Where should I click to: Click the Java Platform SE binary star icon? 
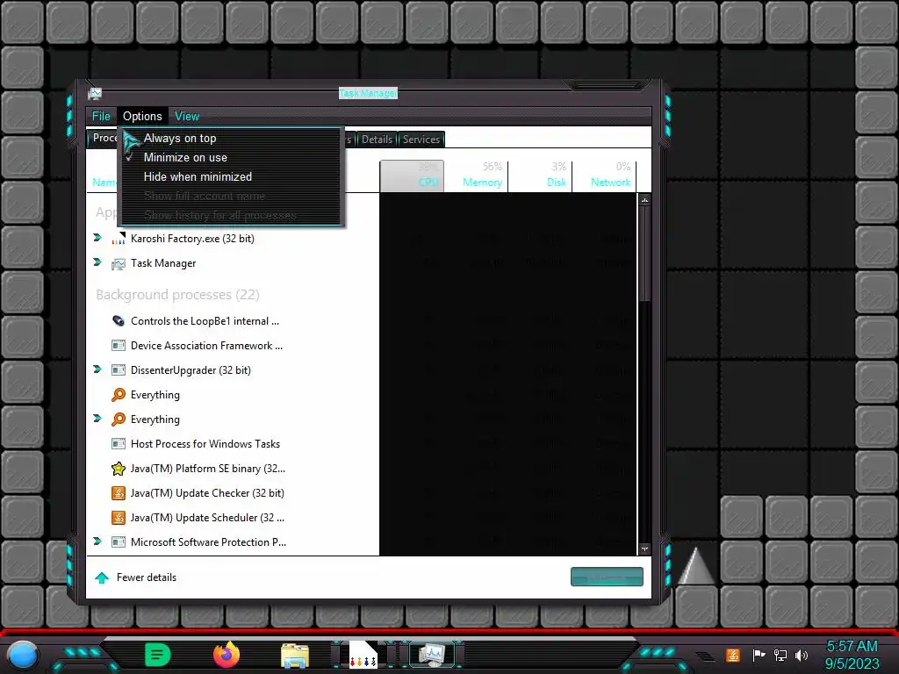coord(119,469)
